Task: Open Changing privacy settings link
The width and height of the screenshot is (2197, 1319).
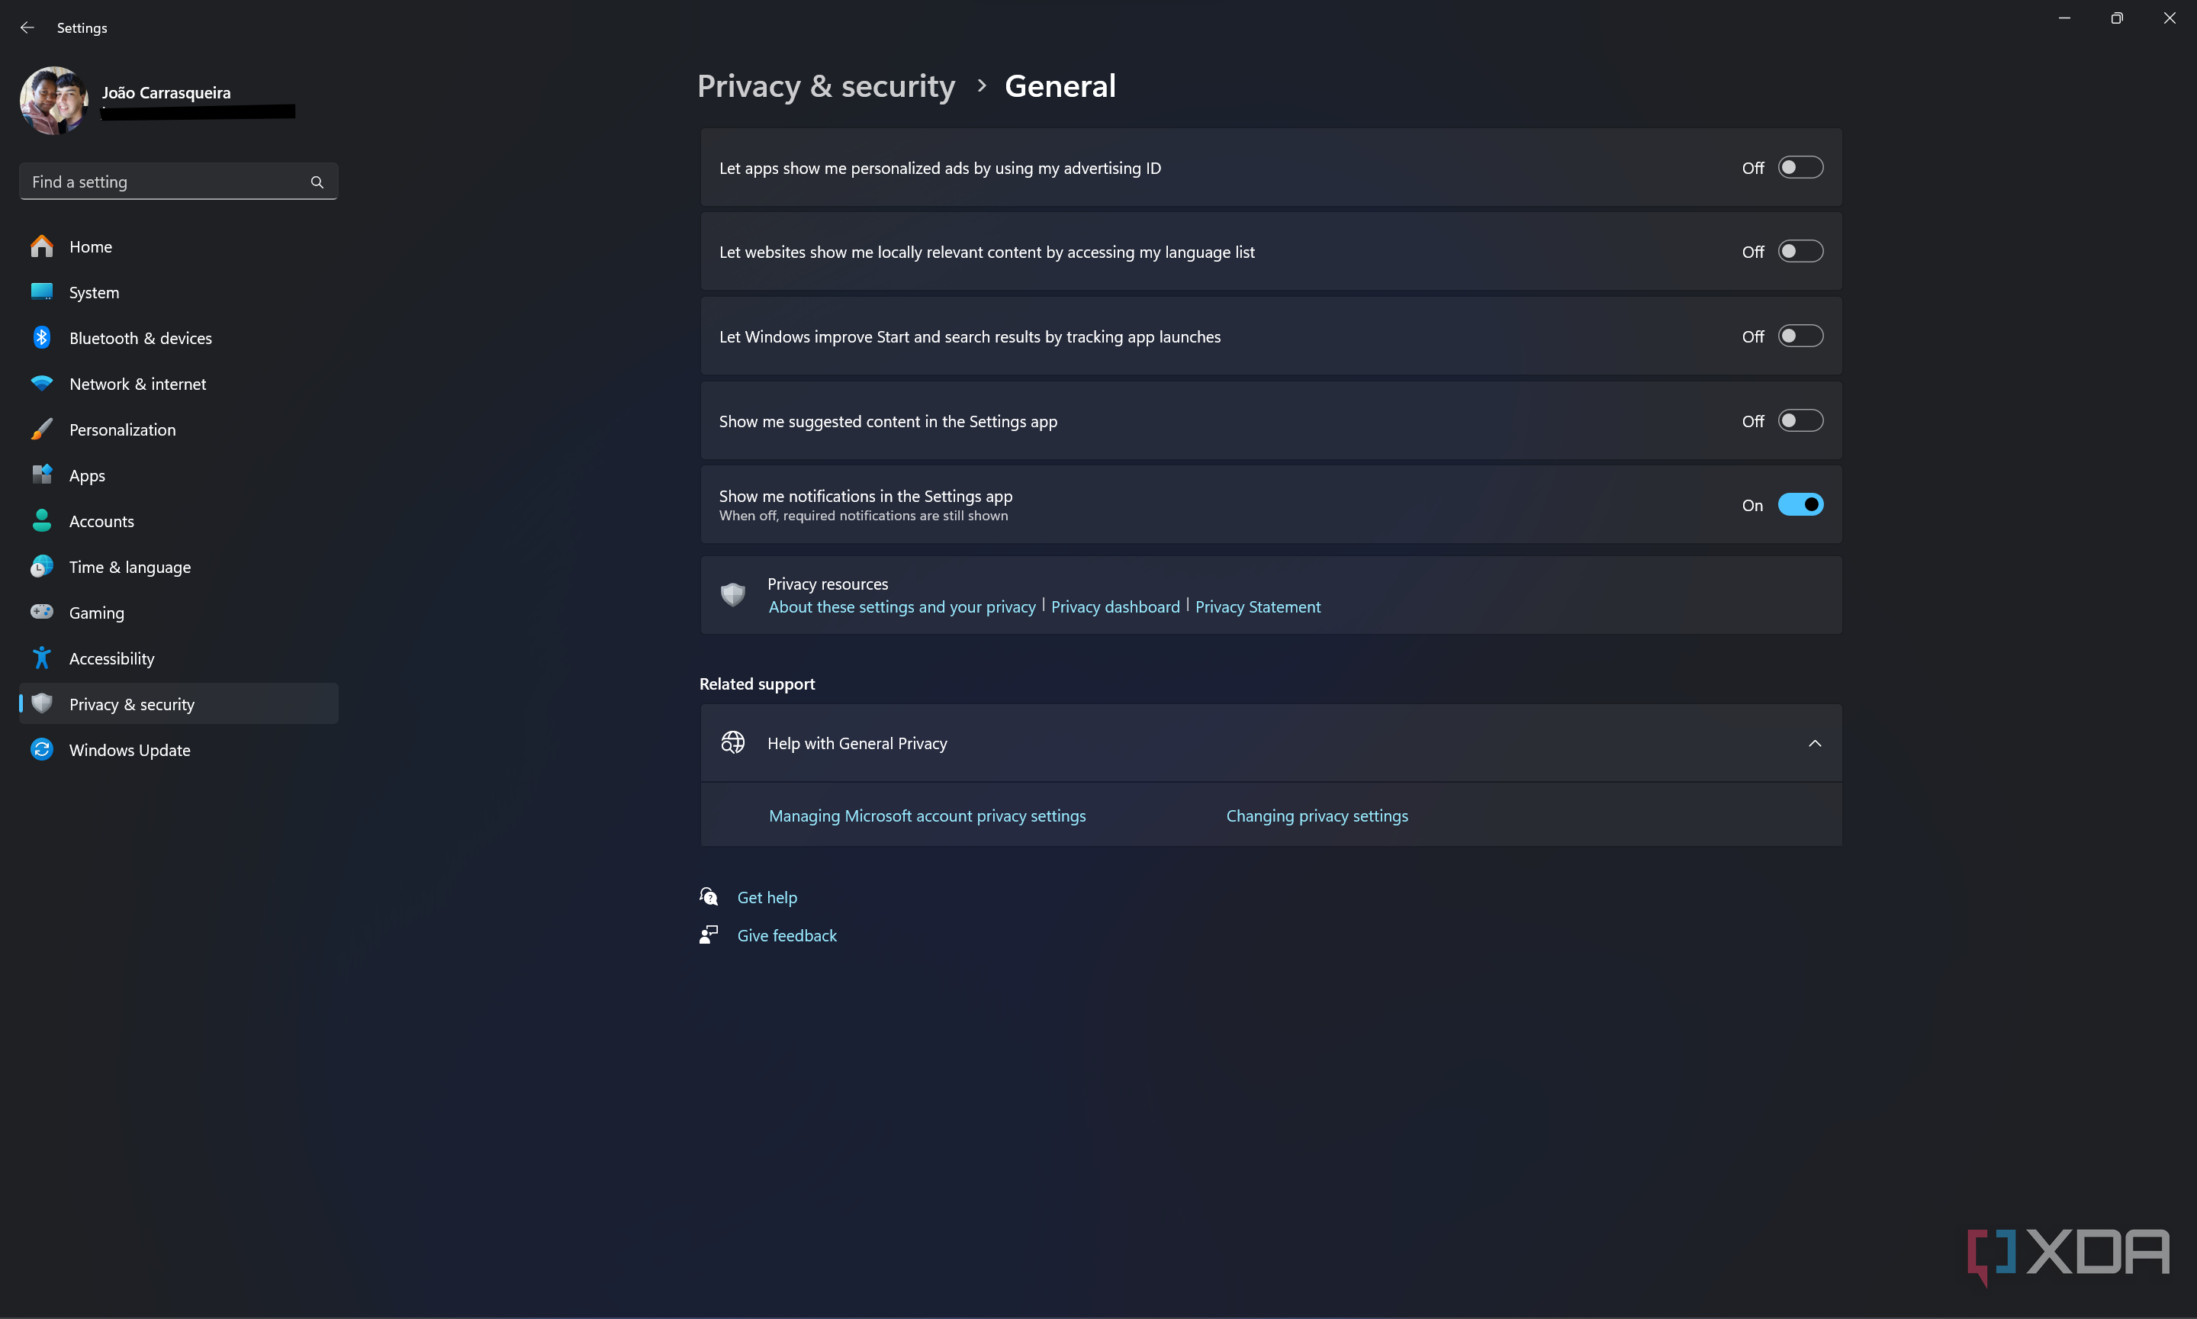Action: [x=1317, y=815]
